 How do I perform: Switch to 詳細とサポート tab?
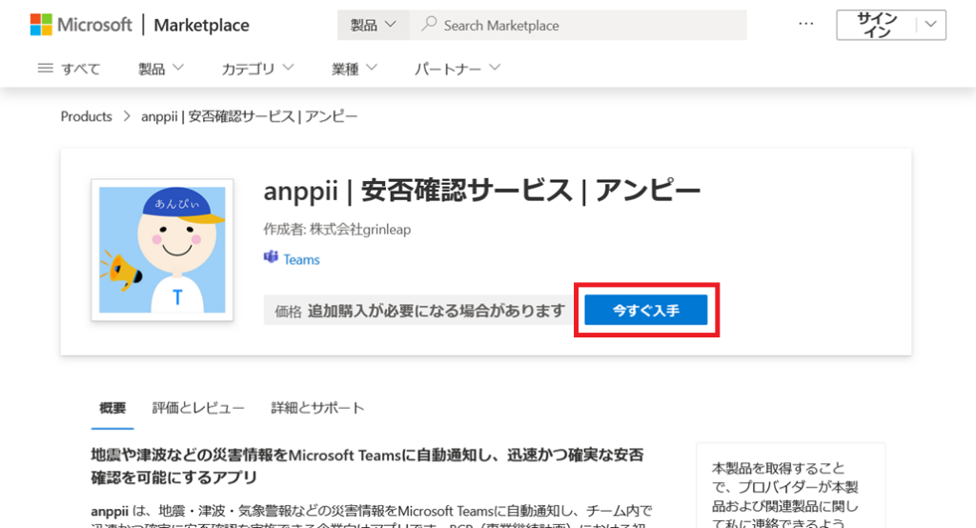pos(317,409)
